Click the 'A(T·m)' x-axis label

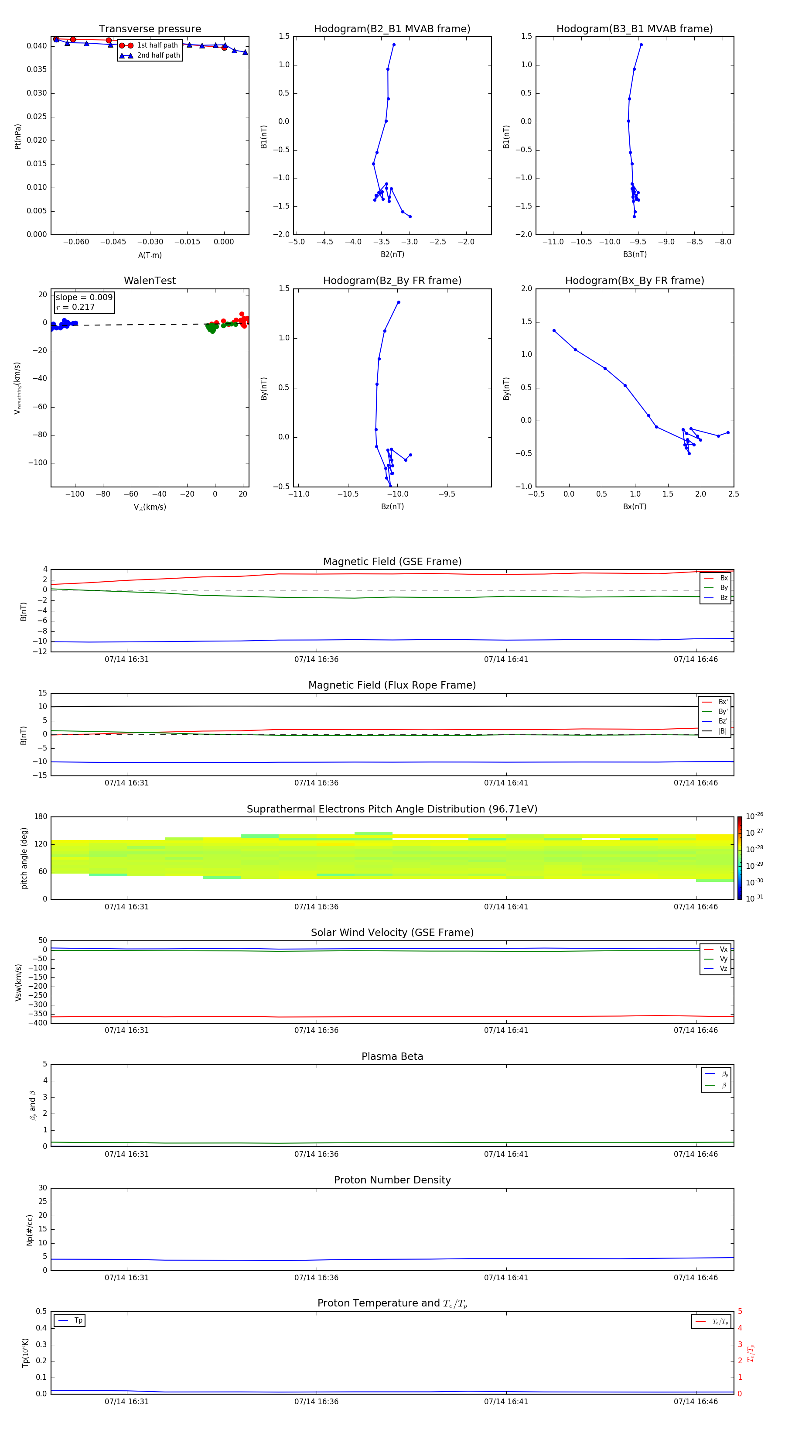[x=150, y=255]
